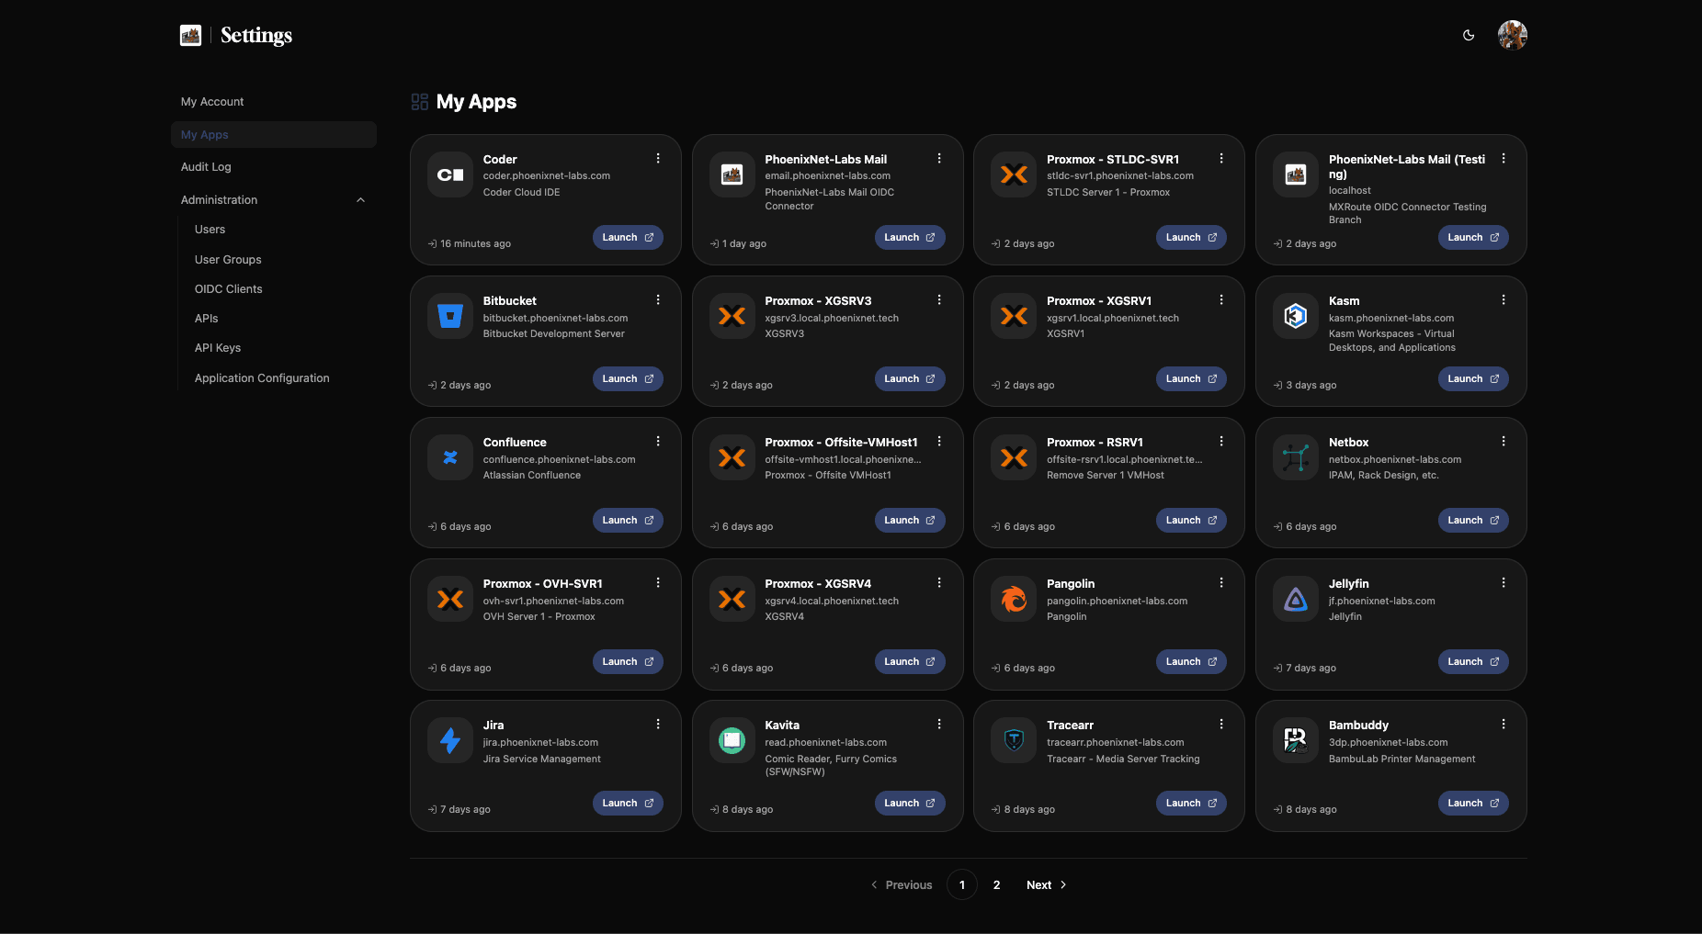Click the Proxmox - XGSRV1 icon
Image resolution: width=1702 pixels, height=934 pixels.
coord(1014,316)
